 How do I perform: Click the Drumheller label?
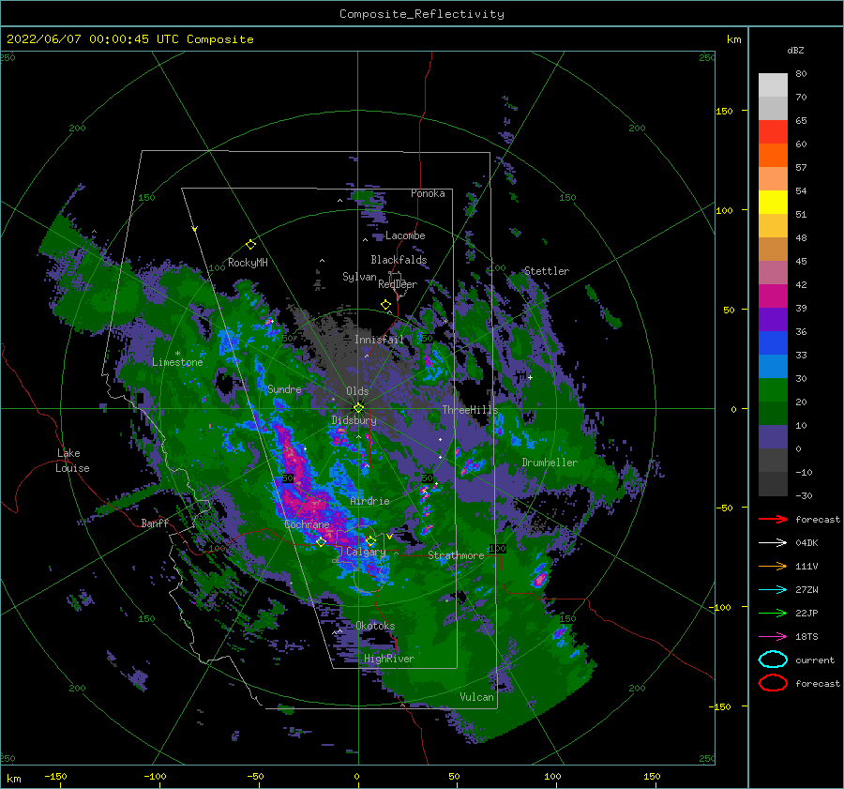coord(550,463)
